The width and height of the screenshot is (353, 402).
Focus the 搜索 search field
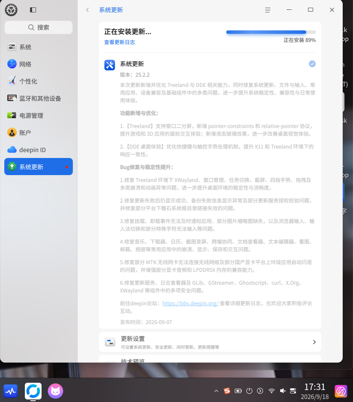(39, 27)
